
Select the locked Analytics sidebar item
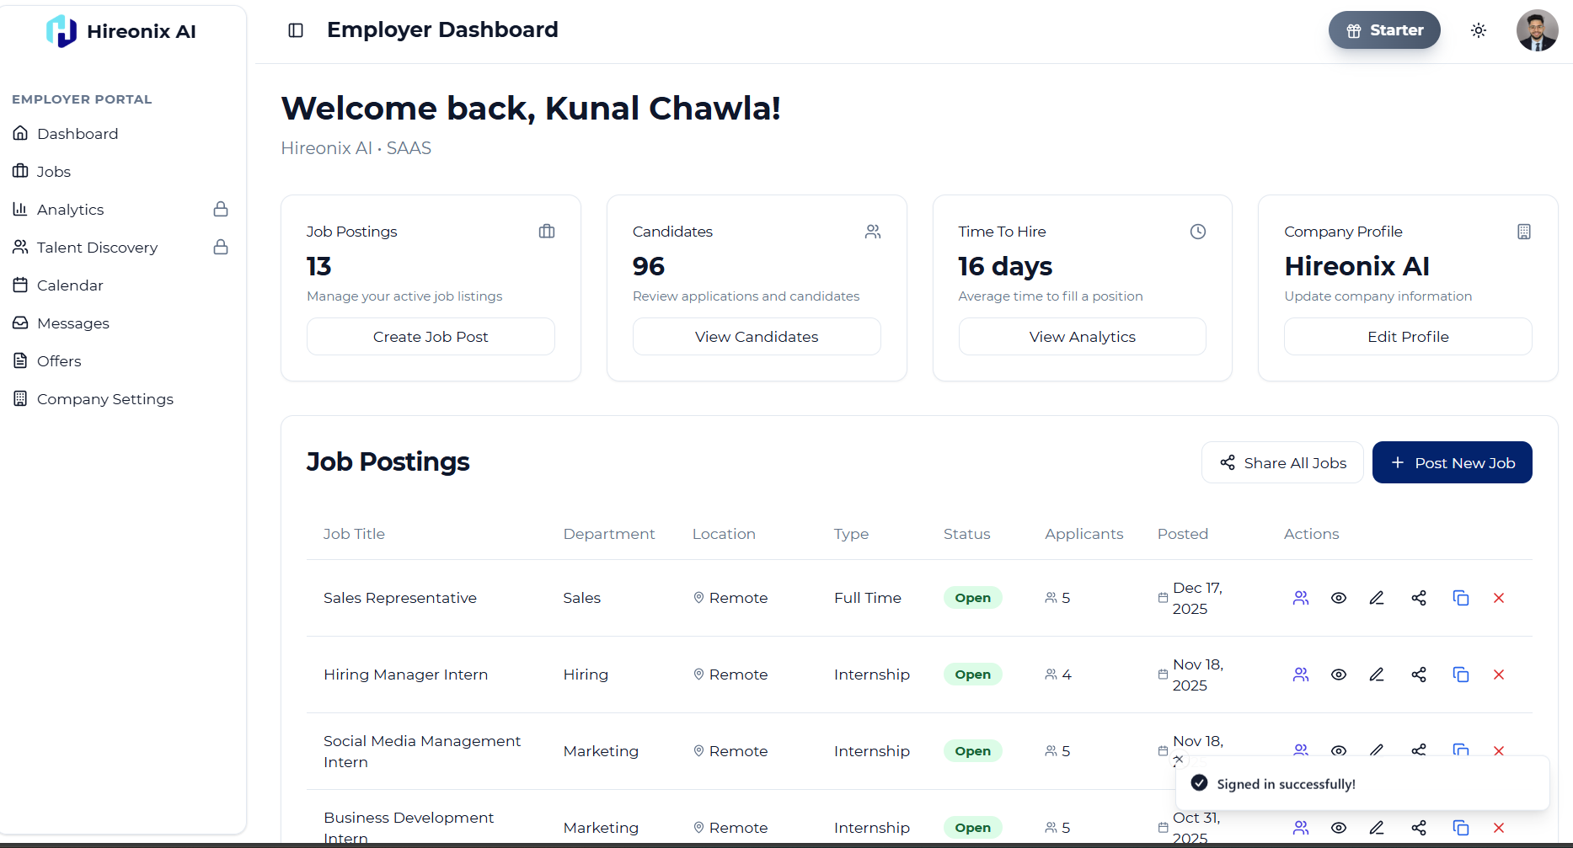71,209
